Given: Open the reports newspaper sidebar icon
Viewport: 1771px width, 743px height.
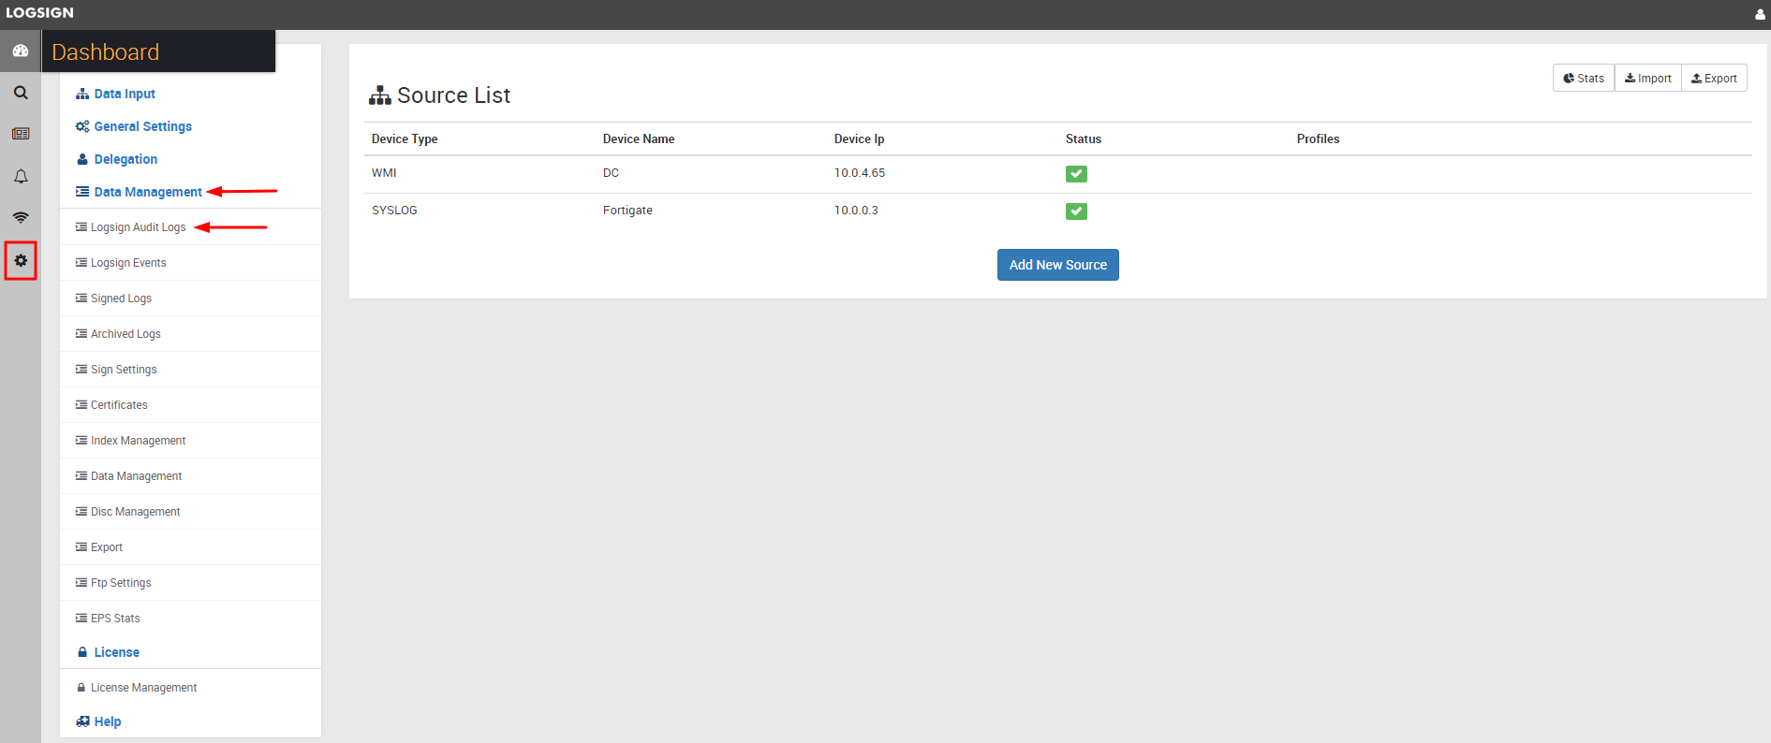Looking at the screenshot, I should [x=21, y=134].
